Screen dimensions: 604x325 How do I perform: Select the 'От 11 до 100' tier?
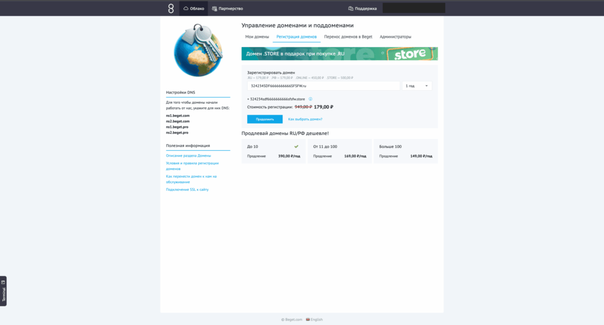coord(339,151)
